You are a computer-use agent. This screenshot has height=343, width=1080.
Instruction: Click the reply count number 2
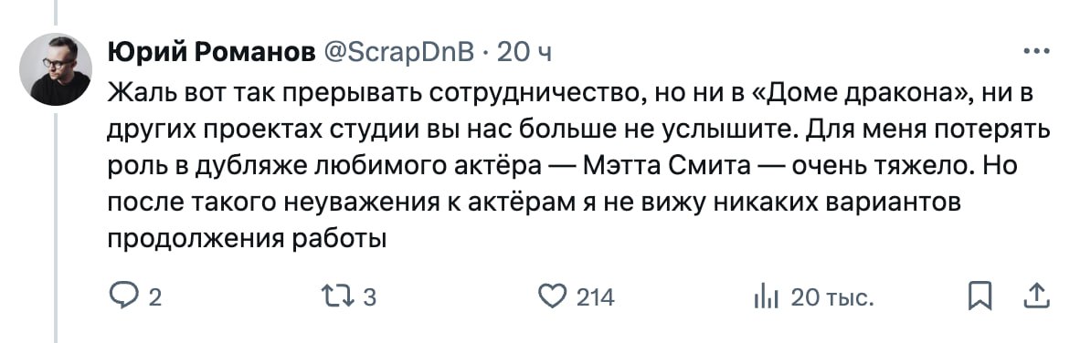(155, 298)
